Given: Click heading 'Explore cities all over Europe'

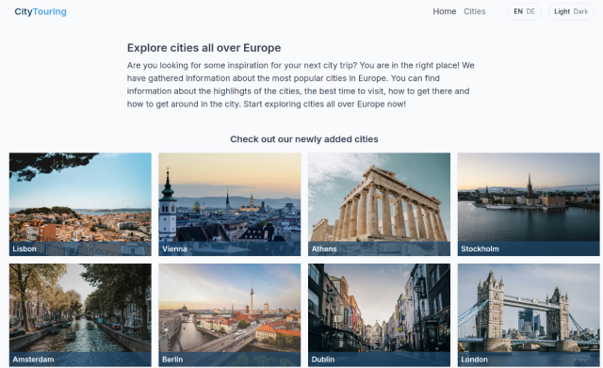Looking at the screenshot, I should 204,48.
